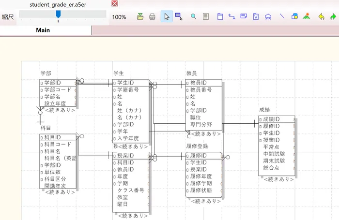Click the magnifier zoom tool
The height and width of the screenshot is (220, 339).
tap(193, 16)
